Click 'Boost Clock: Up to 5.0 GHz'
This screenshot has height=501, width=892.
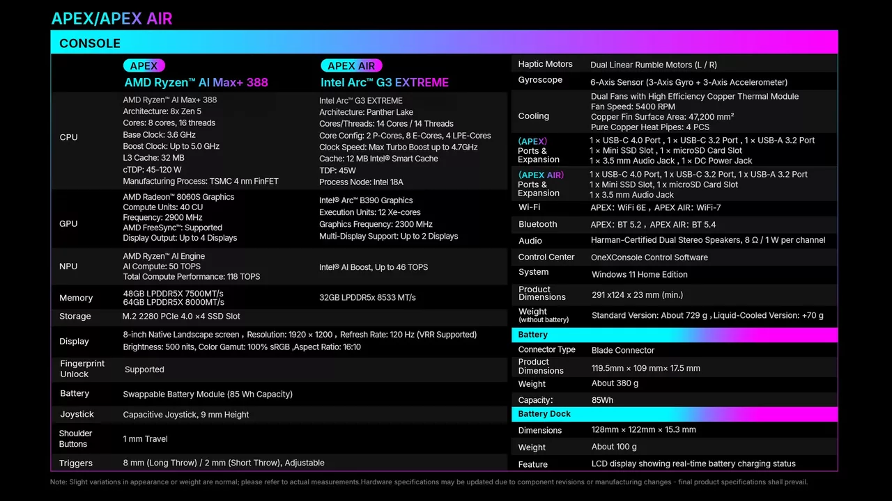tap(171, 146)
